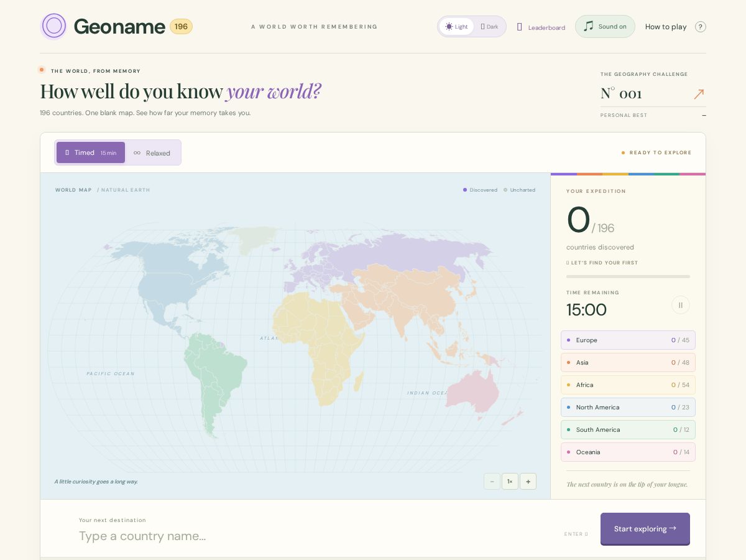The width and height of the screenshot is (746, 560).
Task: Click the Geoname circular logo icon
Action: (x=54, y=26)
